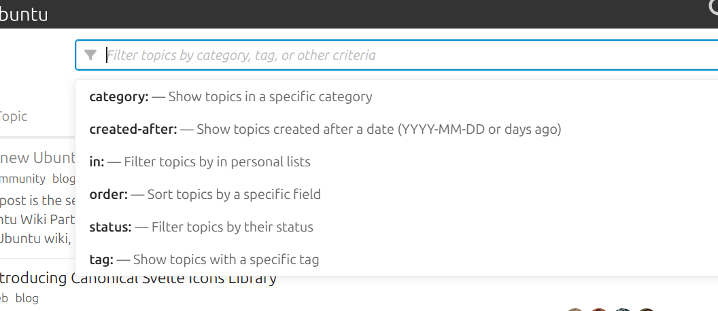This screenshot has width=718, height=311.
Task: Sort by the Topic column header
Action: (14, 116)
